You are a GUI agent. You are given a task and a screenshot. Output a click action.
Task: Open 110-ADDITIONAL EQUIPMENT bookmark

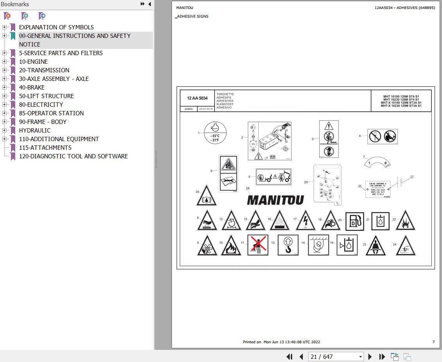[59, 139]
